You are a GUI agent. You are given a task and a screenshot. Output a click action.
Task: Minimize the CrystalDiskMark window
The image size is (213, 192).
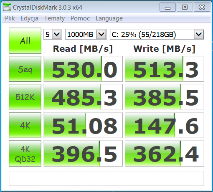click(167, 7)
